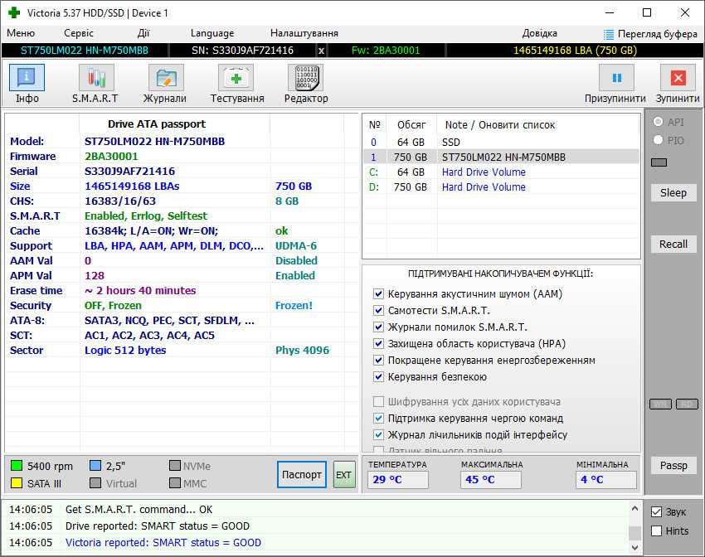Open the Редактор hex editor
Screen dimensions: 705x557
point(306,78)
